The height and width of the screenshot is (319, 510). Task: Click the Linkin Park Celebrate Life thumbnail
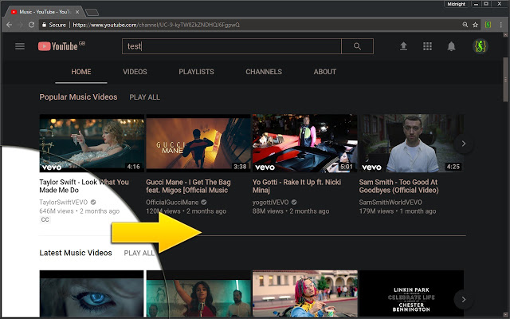click(411, 293)
